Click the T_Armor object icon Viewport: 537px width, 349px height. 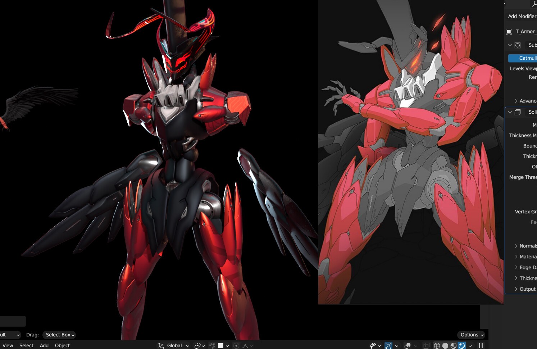tap(509, 32)
